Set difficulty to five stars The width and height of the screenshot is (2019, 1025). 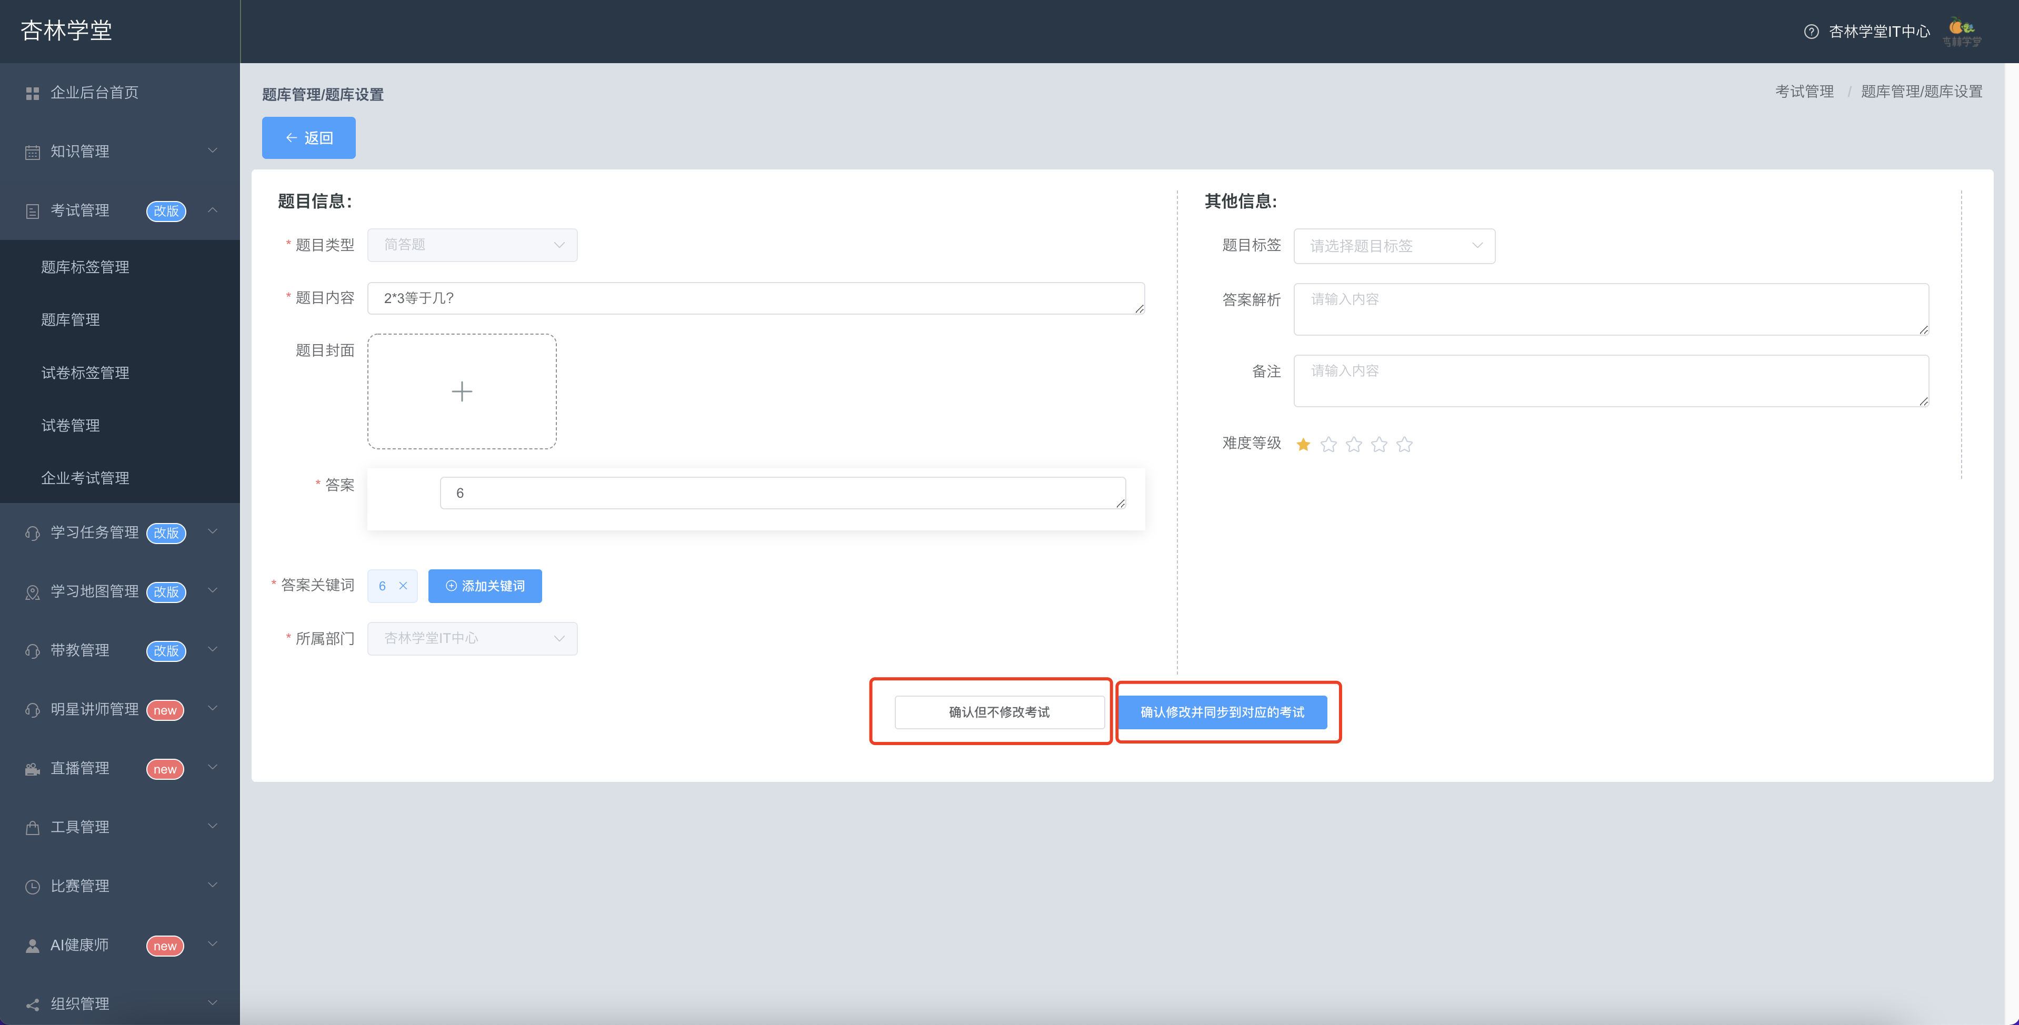pos(1405,444)
